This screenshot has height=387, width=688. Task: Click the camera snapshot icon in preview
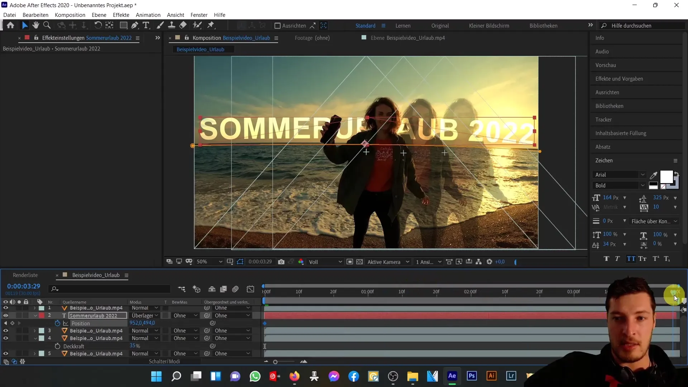[x=282, y=262]
